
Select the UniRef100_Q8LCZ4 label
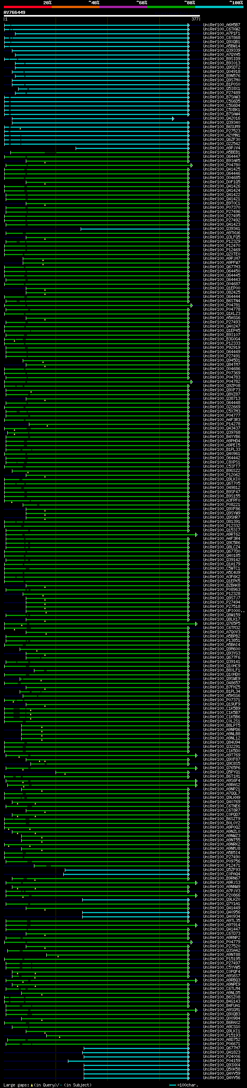[222, 547]
